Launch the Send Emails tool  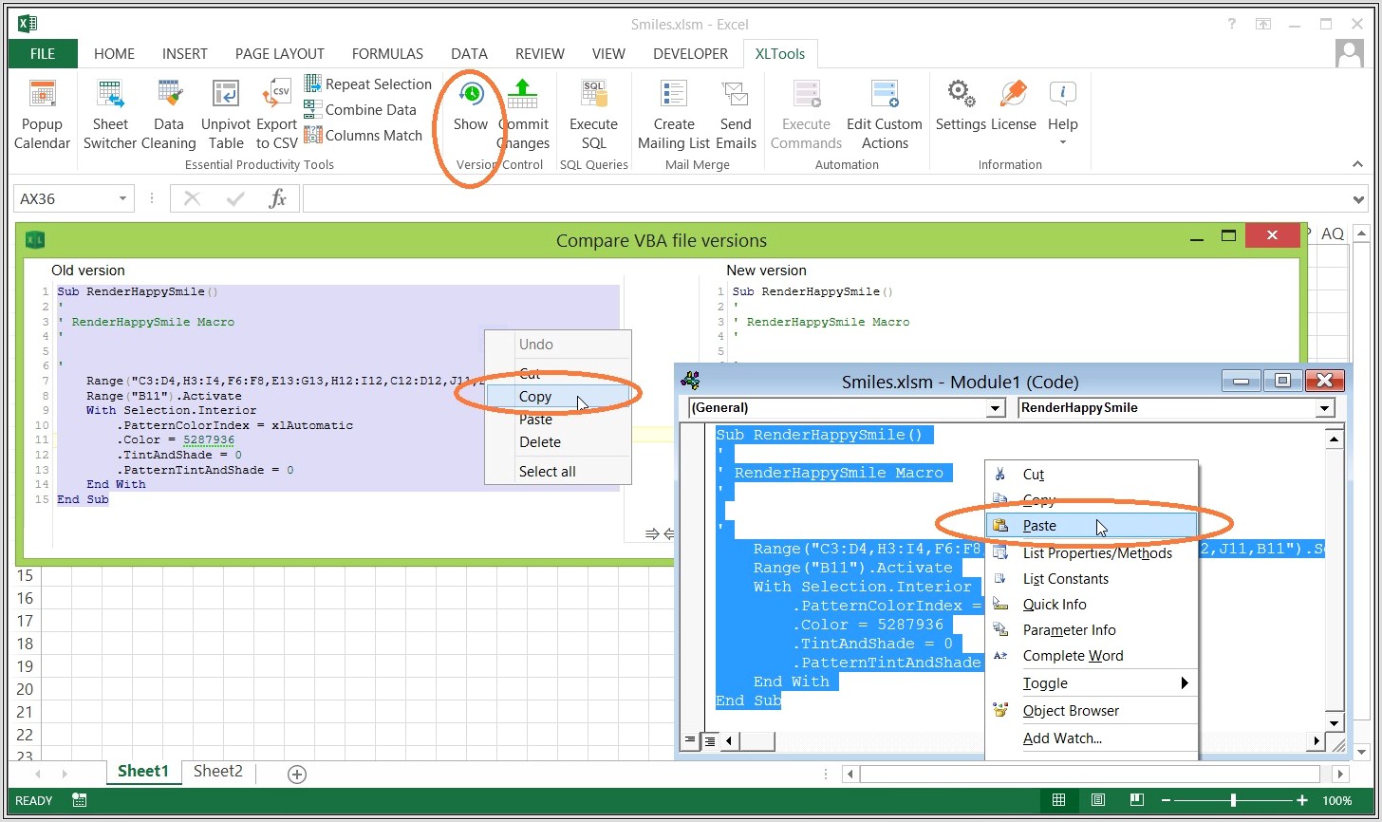coord(736,115)
